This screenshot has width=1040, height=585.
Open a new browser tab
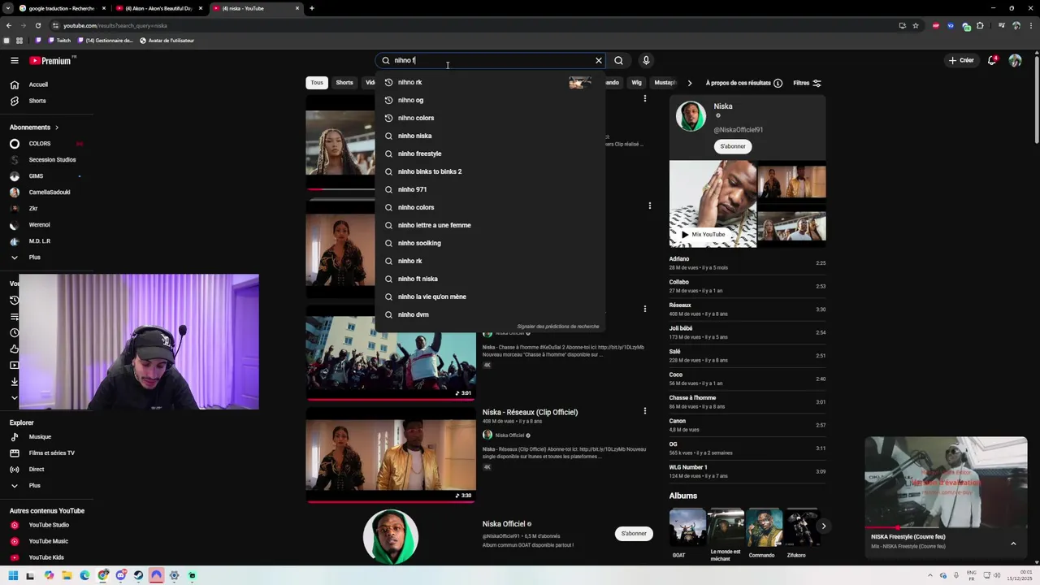point(312,8)
